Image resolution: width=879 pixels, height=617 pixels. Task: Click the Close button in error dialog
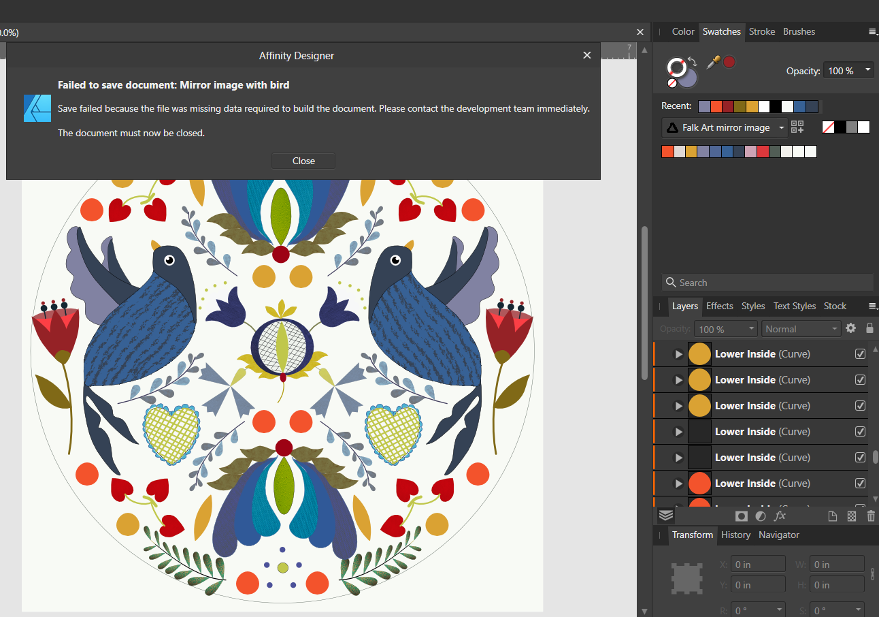(x=303, y=161)
